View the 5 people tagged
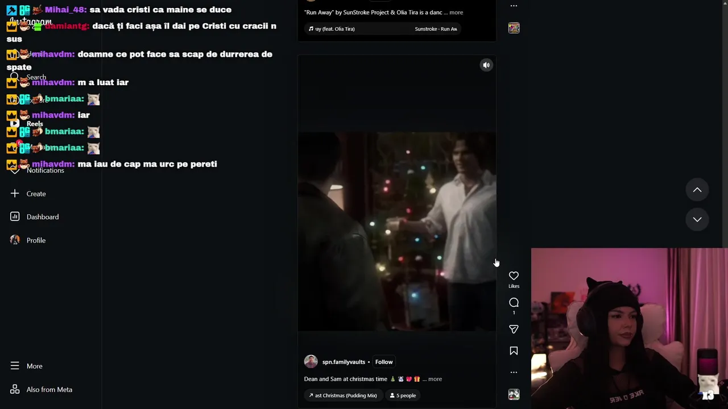This screenshot has height=409, width=728. point(403,395)
